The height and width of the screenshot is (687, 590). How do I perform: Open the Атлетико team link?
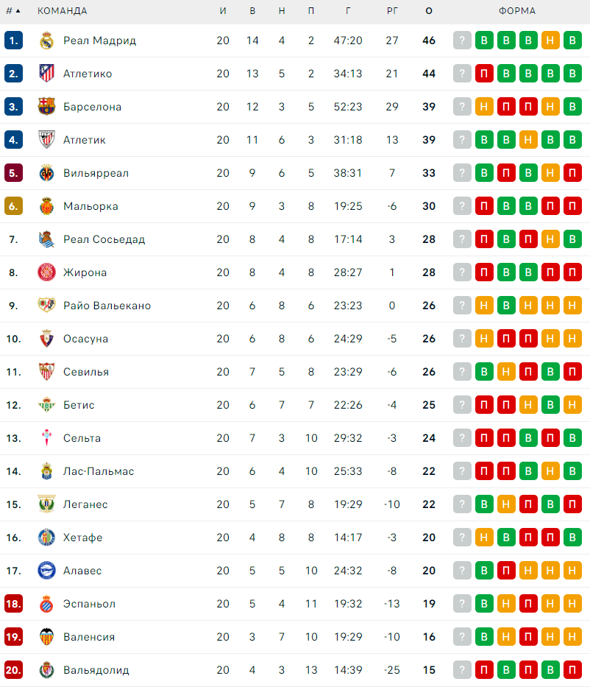[x=88, y=74]
